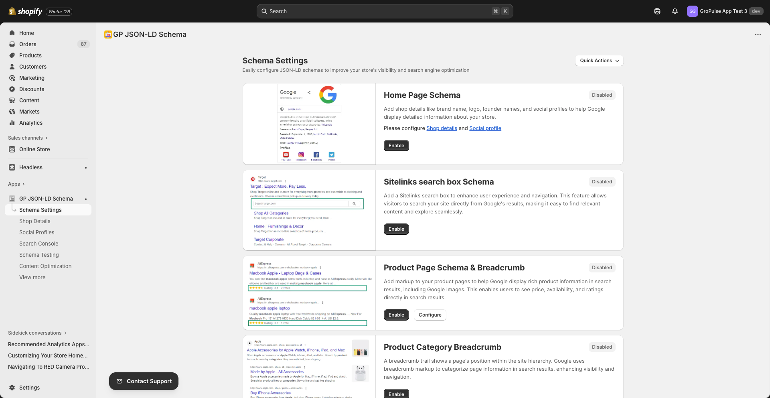This screenshot has width=770, height=398.
Task: Open the notifications bell
Action: click(x=675, y=11)
